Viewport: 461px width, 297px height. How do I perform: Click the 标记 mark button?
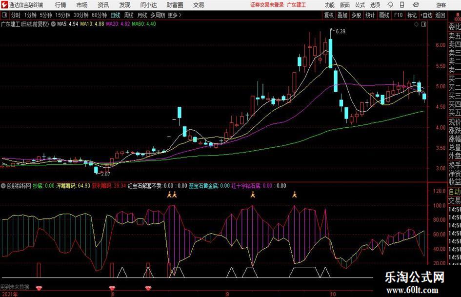pyautogui.click(x=412, y=15)
